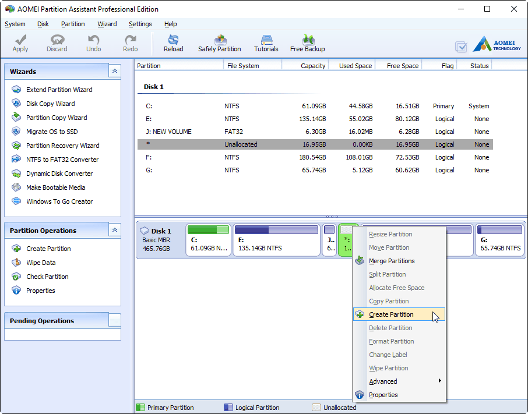Click the Status column header

474,66
